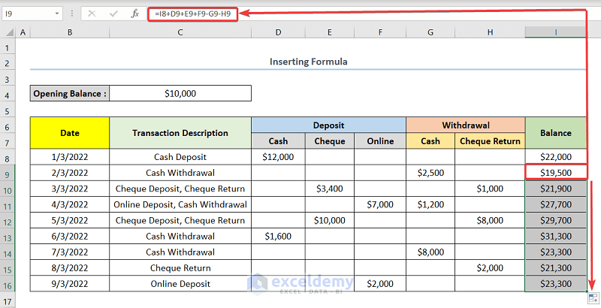Select the $8,000 cheque return cell in row 12
The width and height of the screenshot is (601, 308).
pyautogui.click(x=490, y=220)
